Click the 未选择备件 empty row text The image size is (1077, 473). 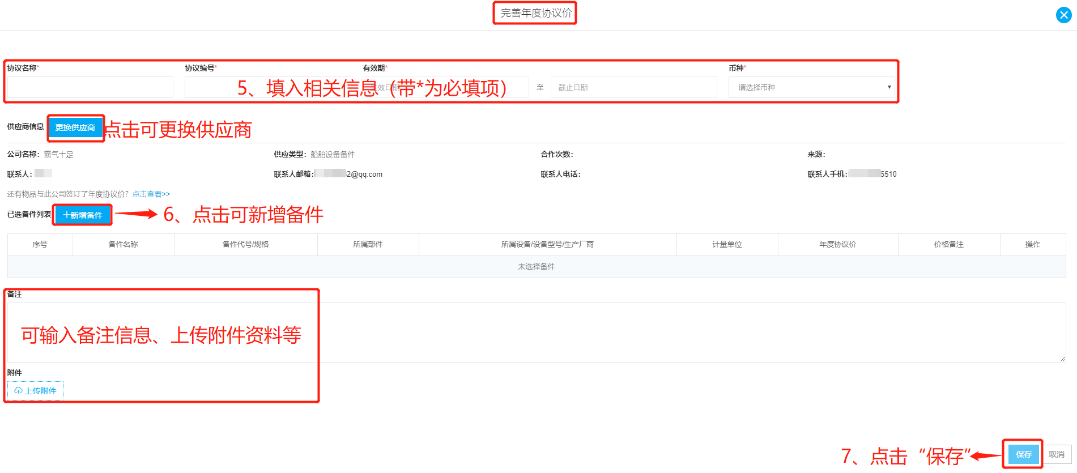point(536,266)
